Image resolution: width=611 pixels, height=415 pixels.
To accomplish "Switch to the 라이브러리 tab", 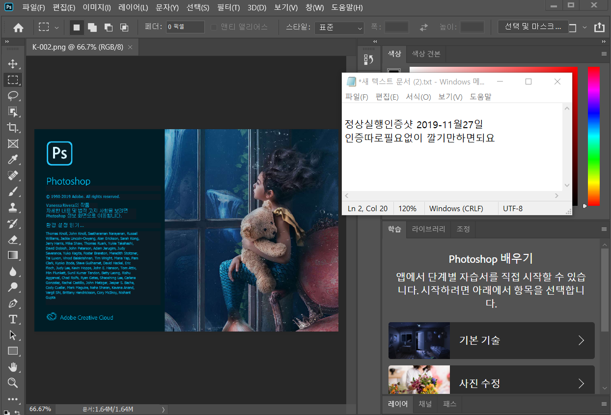I will (x=429, y=229).
